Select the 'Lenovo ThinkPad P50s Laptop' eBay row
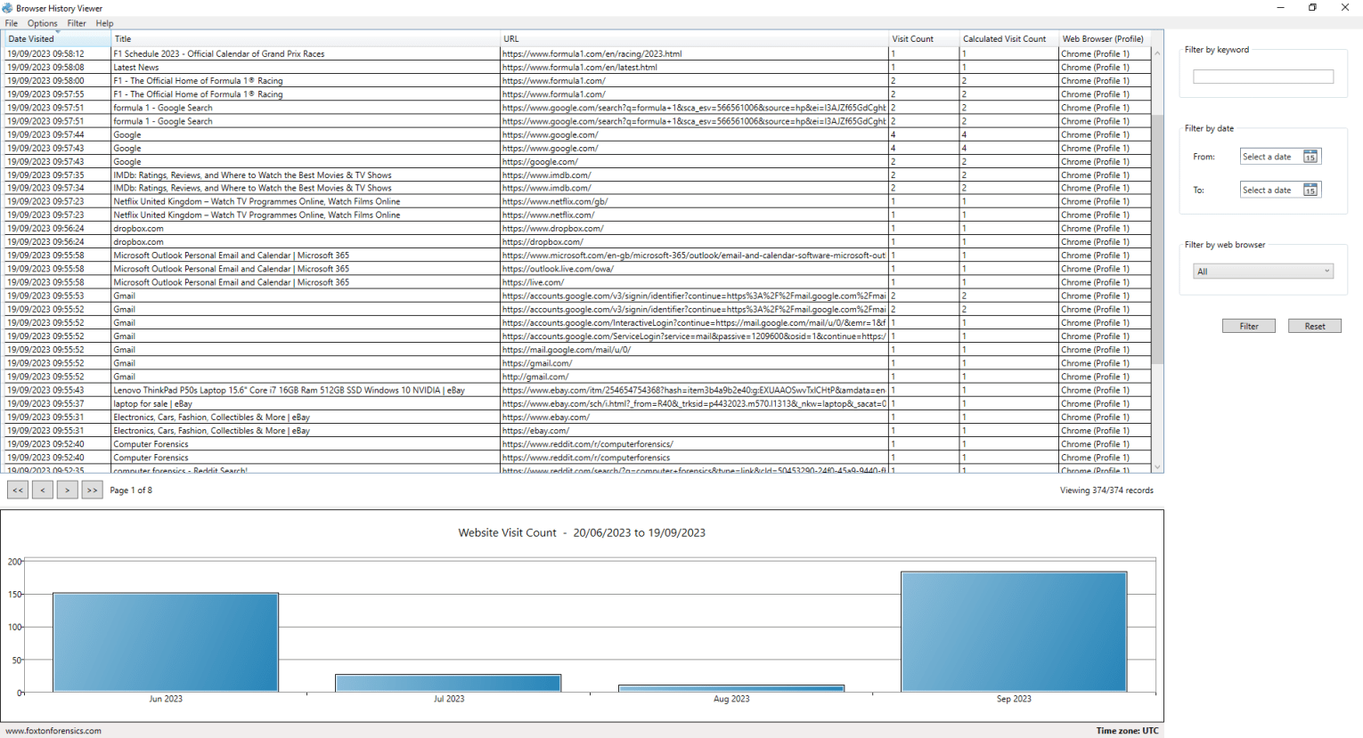Viewport: 1363px width, 738px height. 577,390
